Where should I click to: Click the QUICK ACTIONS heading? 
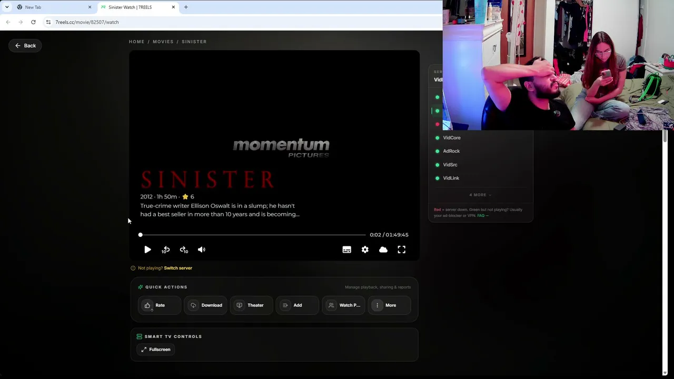(166, 287)
